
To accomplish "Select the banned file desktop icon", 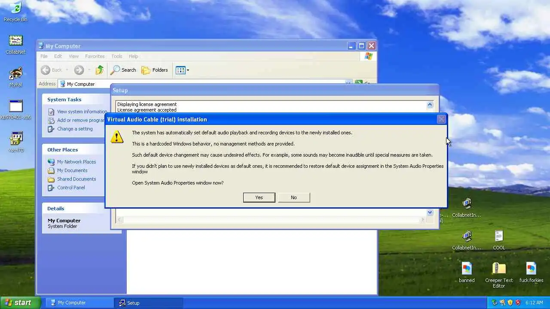I will pos(467,273).
